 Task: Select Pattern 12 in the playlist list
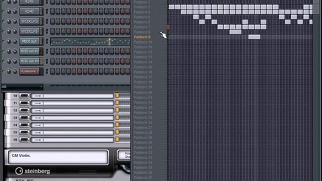pos(143,52)
